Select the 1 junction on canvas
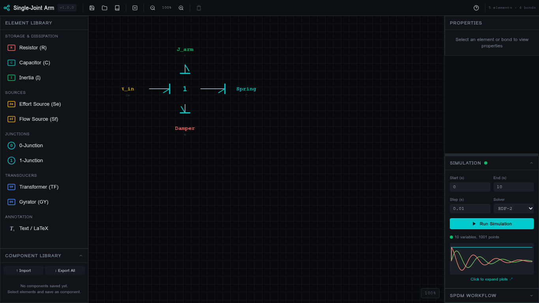This screenshot has width=539, height=303. (185, 89)
